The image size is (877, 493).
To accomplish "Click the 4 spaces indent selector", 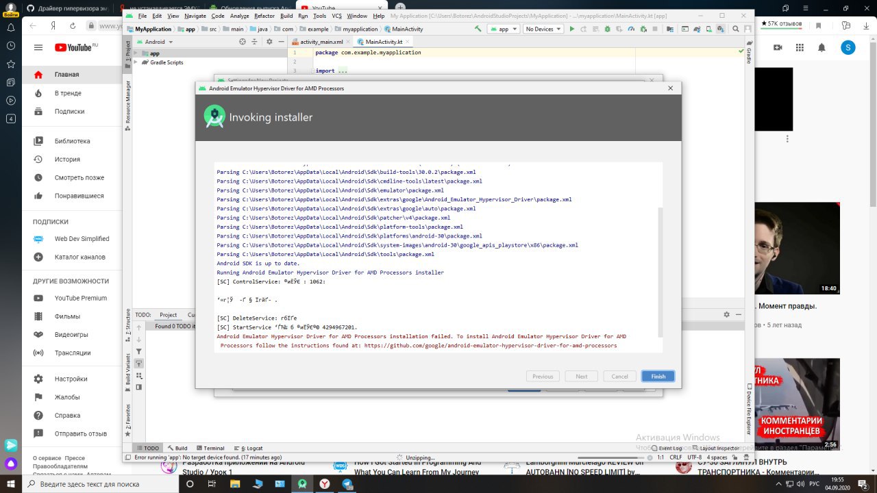I will 717,457.
